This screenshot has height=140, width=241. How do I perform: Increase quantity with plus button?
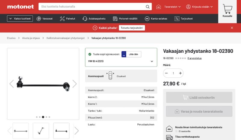coord(180,73)
